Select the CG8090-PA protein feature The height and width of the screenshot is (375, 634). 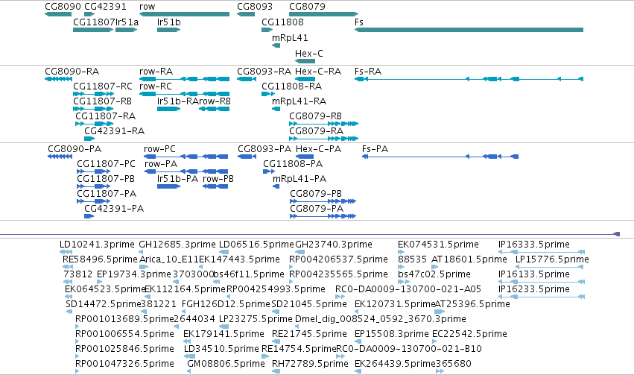pos(60,157)
